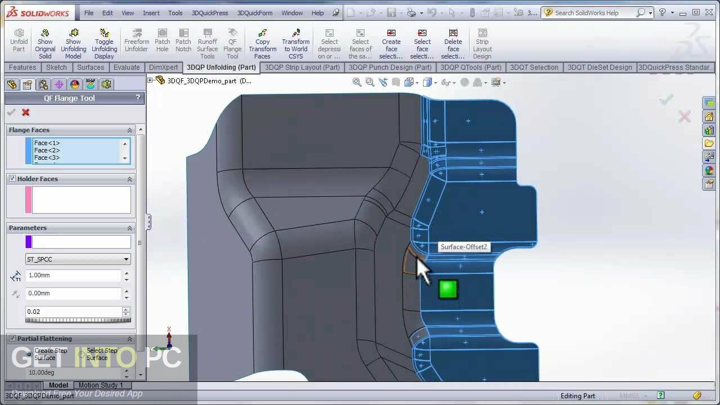Cancel QF Flange Tool with red X

click(25, 112)
